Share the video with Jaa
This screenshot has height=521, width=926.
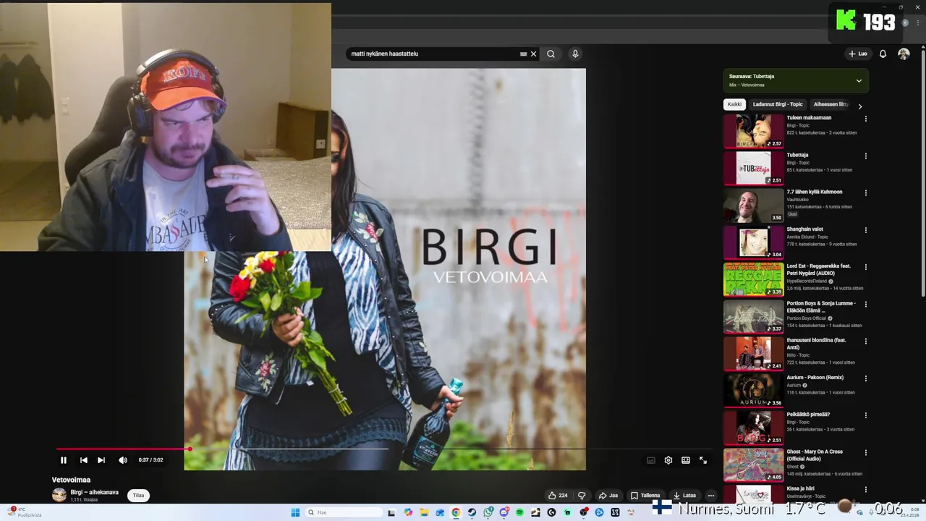(608, 496)
